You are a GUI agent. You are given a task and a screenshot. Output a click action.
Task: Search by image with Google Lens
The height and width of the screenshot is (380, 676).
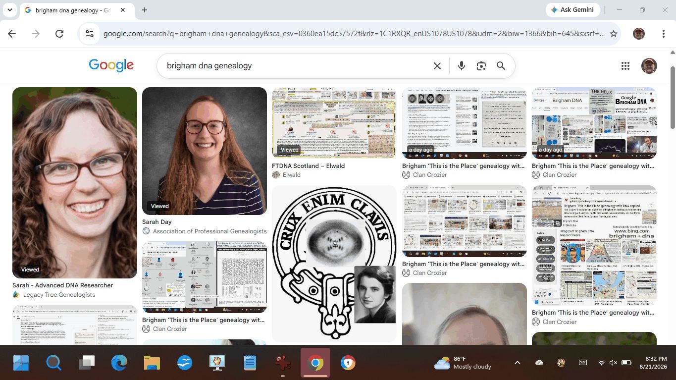coord(481,66)
